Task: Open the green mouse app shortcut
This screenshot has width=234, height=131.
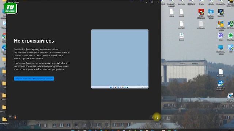Action: [231, 25]
